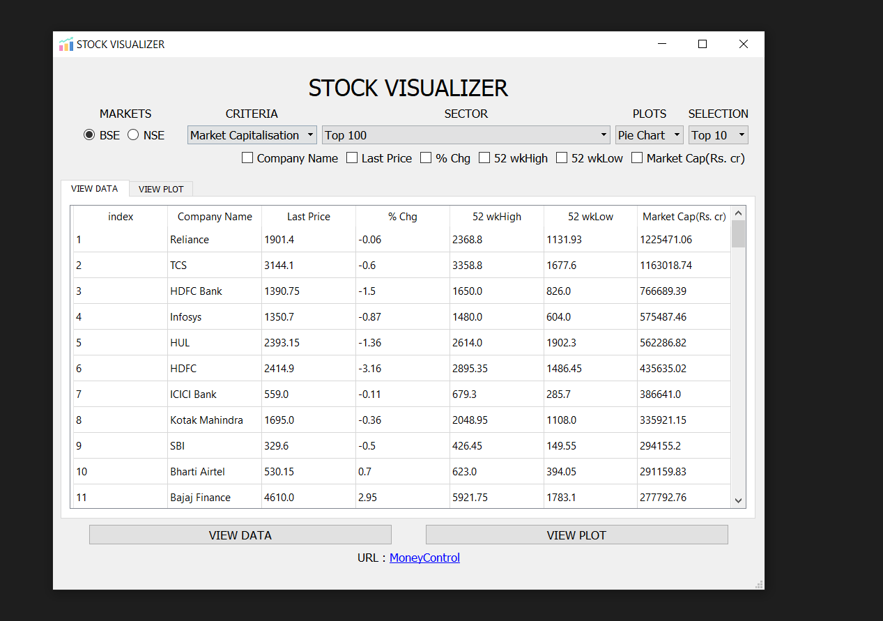Click the table vertical scrollbar thumb
Image resolution: width=883 pixels, height=621 pixels.
[x=739, y=233]
